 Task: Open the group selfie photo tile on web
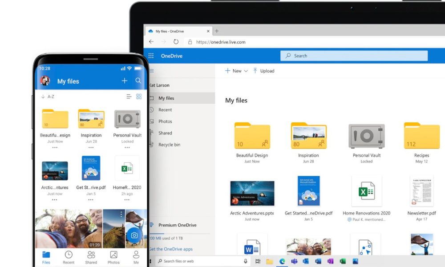pos(308,247)
